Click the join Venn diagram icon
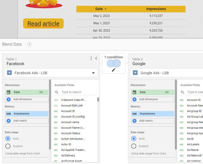This screenshot has width=203, height=164. pyautogui.click(x=114, y=63)
